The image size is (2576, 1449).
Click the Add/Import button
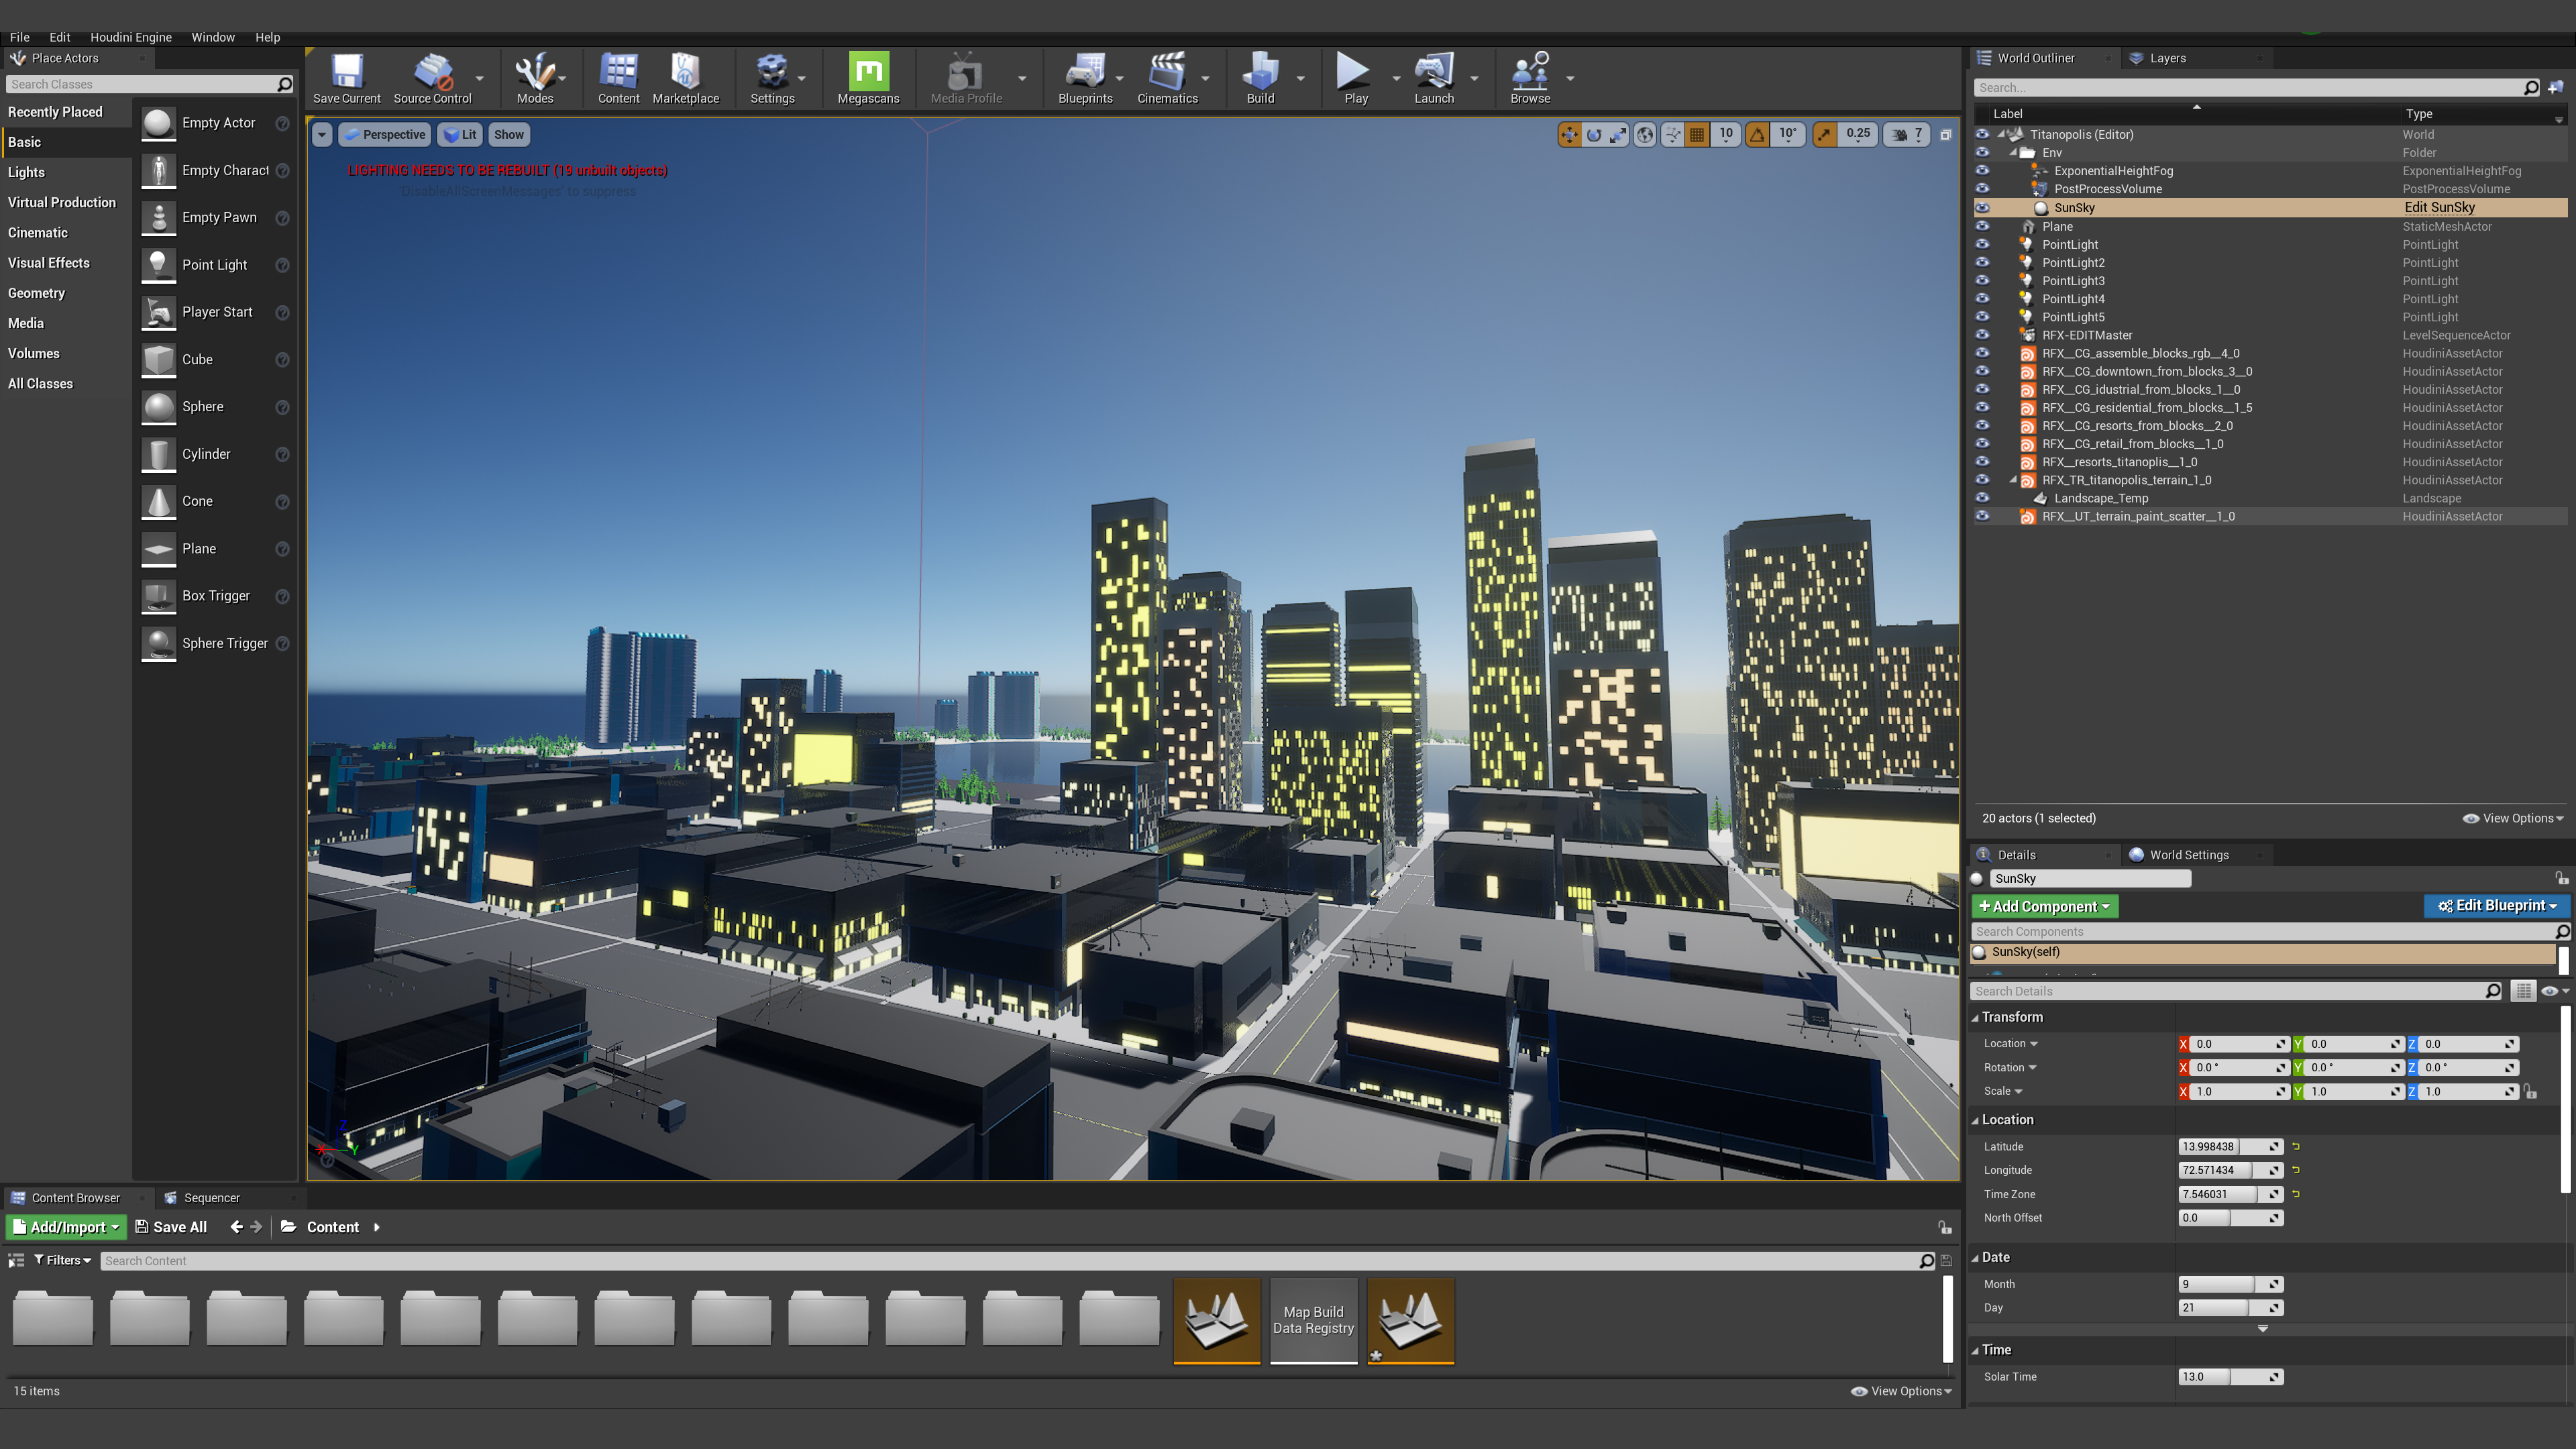67,1227
